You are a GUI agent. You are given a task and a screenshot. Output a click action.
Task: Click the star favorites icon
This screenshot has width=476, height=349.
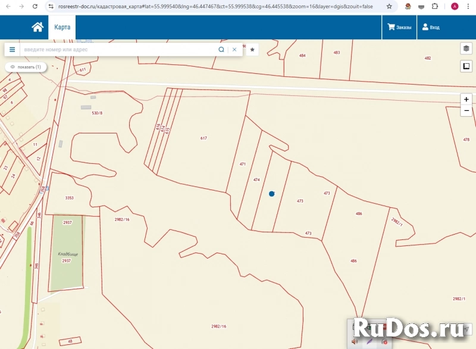(252, 49)
